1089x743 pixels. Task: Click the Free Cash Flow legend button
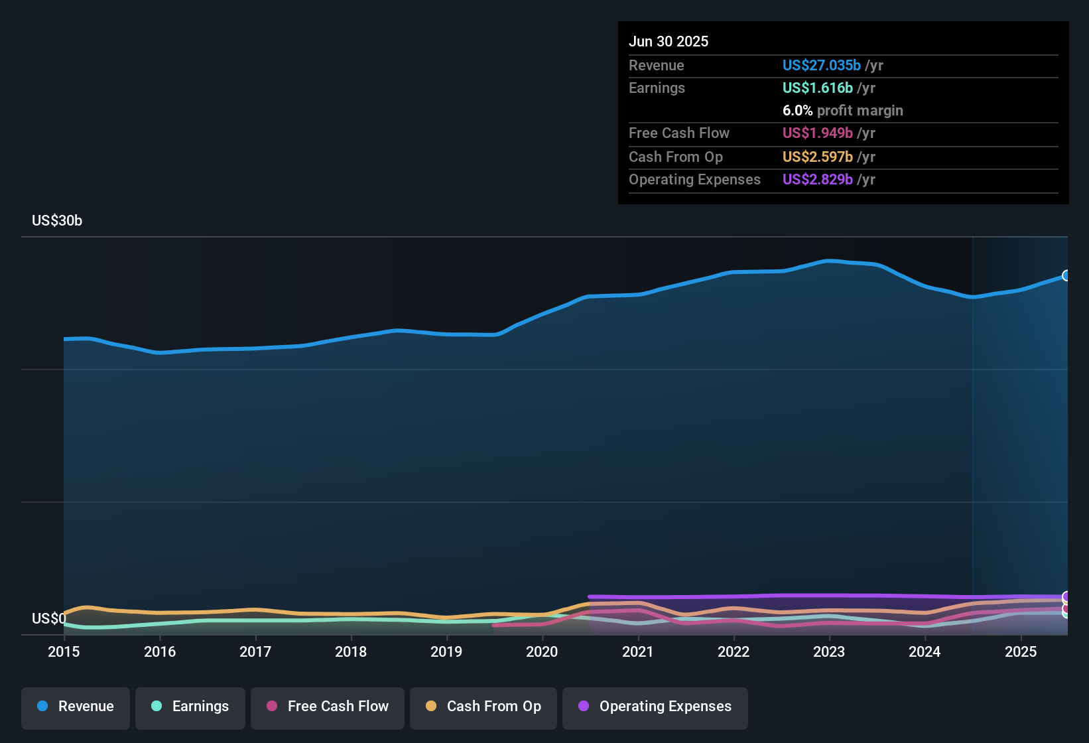327,707
